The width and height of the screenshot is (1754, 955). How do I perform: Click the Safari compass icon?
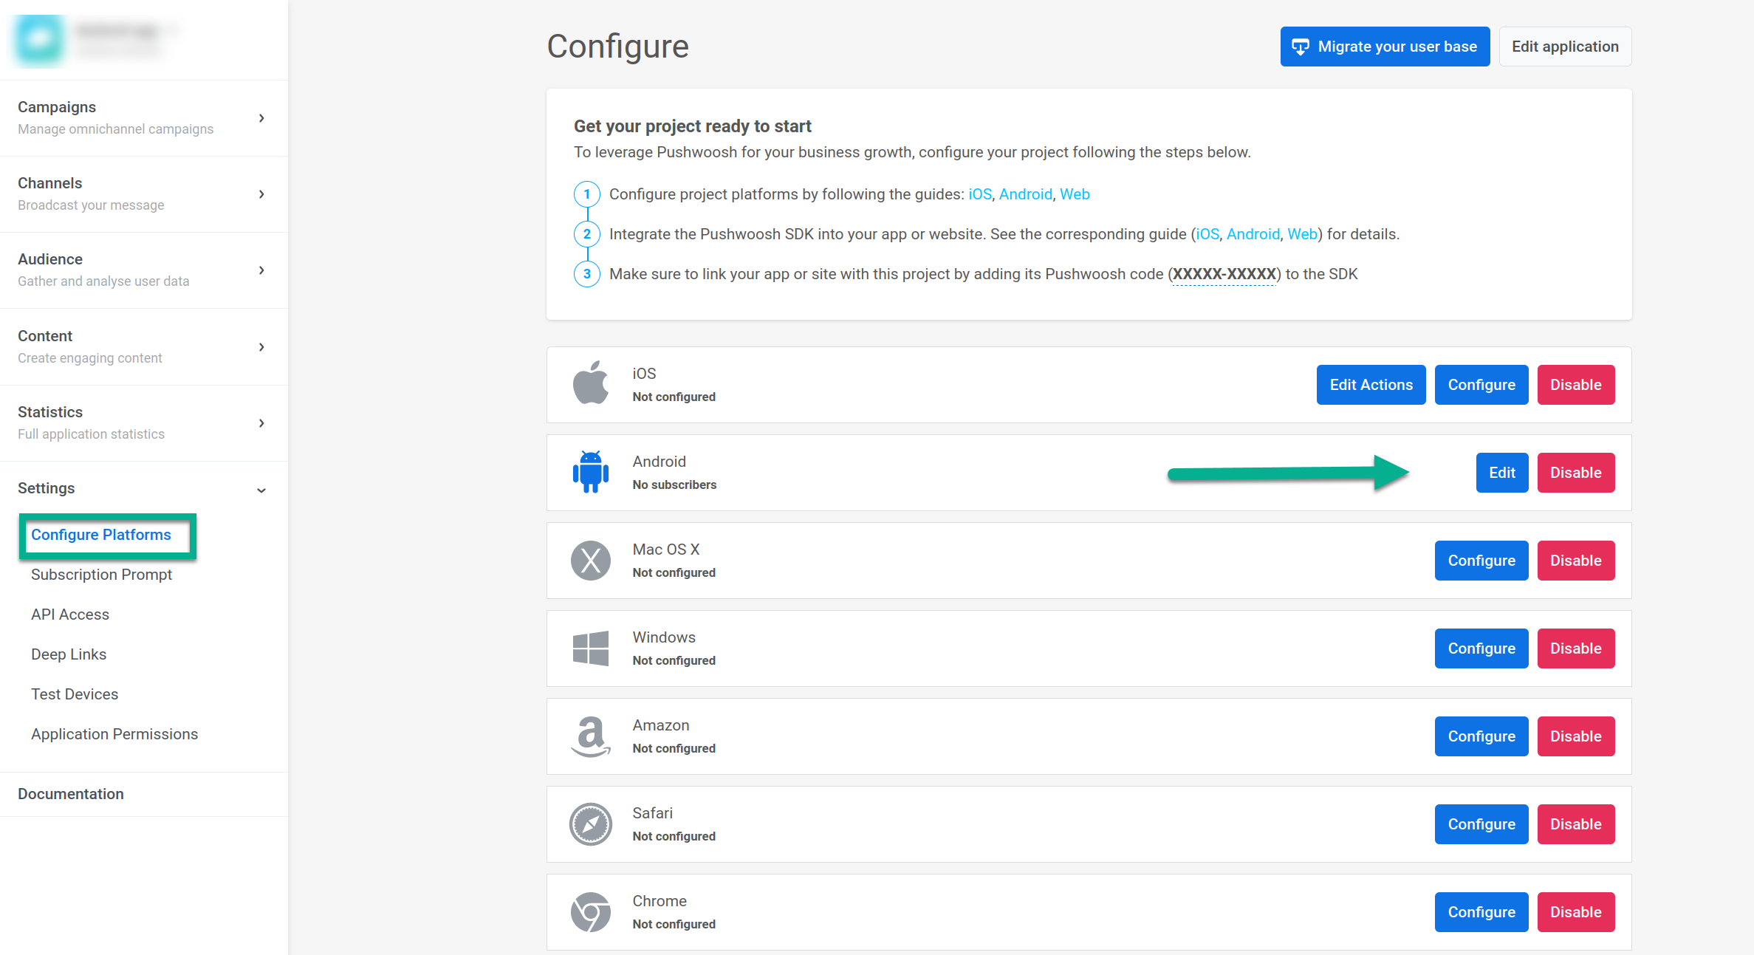pos(590,824)
